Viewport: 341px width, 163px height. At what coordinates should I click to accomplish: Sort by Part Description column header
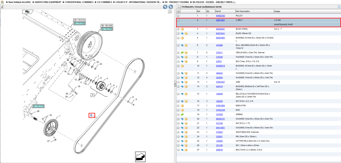click(243, 11)
